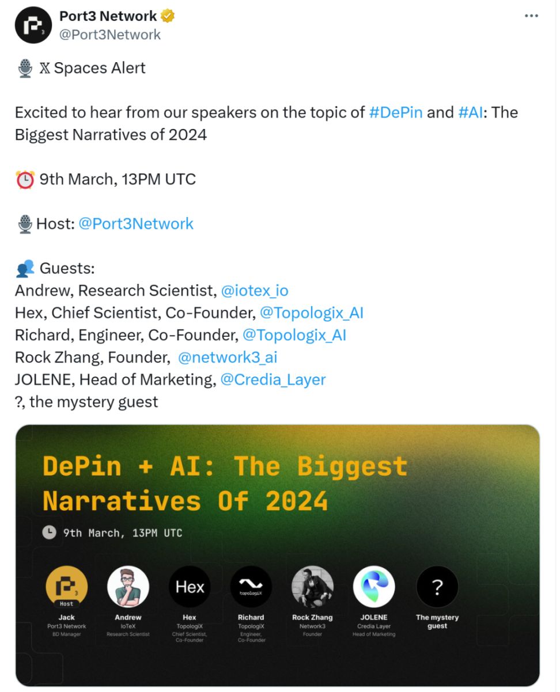Click Jack's host avatar in banner
The height and width of the screenshot is (692, 560).
click(67, 587)
